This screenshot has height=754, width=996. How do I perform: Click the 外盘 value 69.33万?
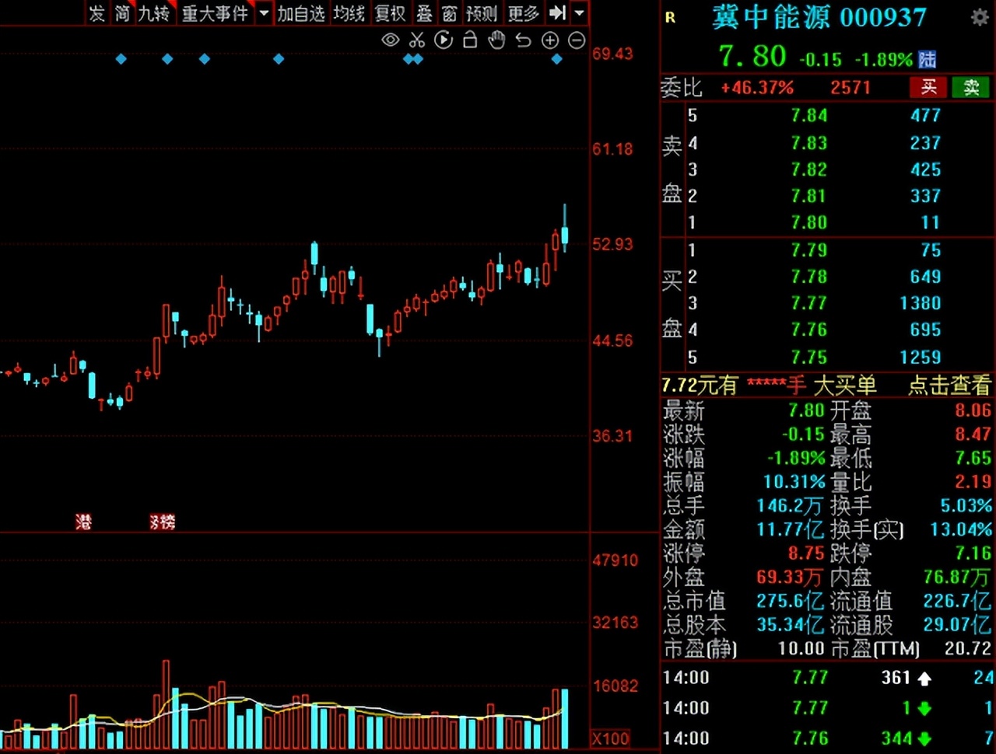(791, 578)
